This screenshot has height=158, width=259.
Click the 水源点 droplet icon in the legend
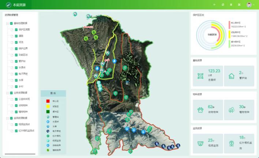[x=48, y=122]
